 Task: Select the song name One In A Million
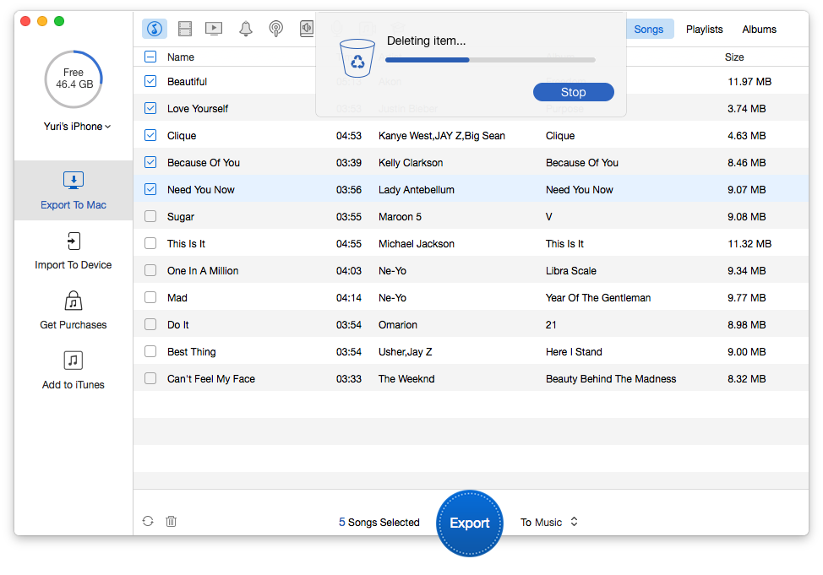[x=203, y=271]
